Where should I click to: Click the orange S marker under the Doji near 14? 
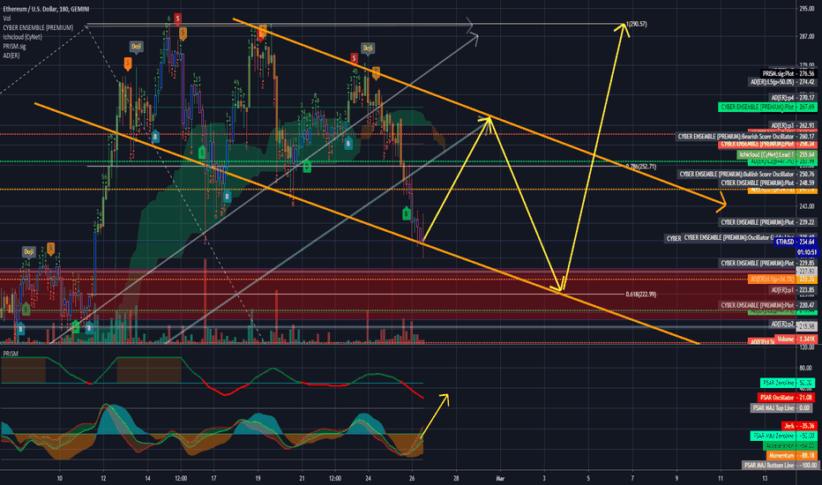(127, 64)
